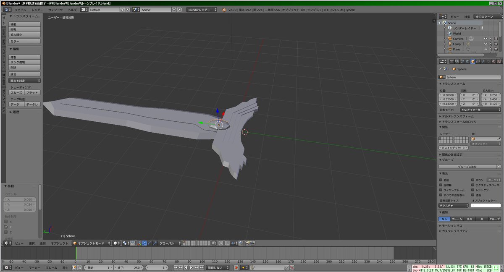Open the ウィンドウ menu
This screenshot has height=272, width=504.
click(55, 9)
